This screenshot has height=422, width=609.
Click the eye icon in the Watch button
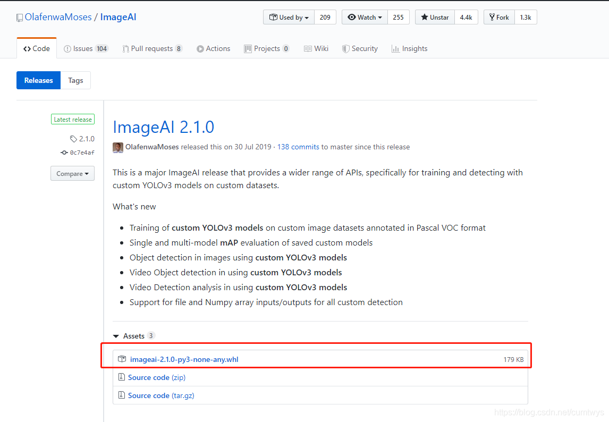(351, 17)
